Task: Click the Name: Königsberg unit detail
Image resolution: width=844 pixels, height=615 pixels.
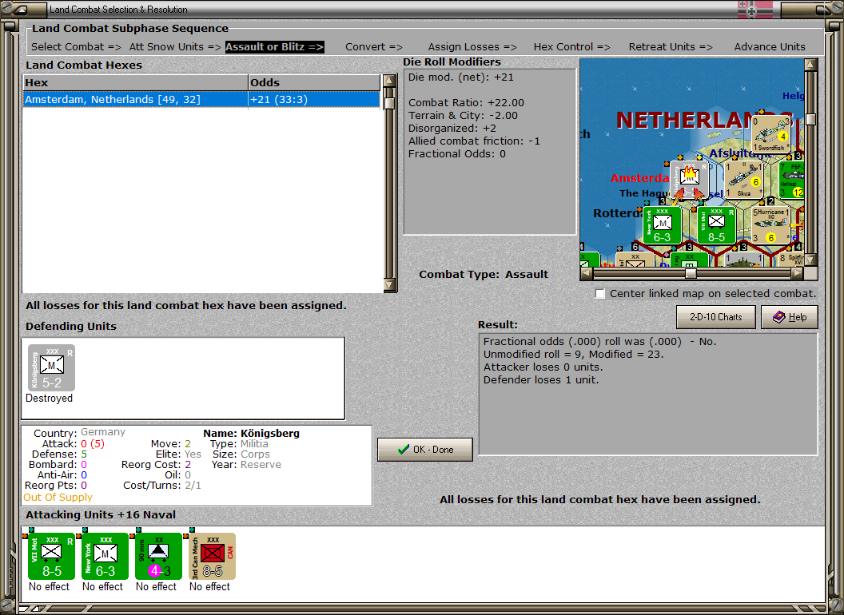Action: 252,433
